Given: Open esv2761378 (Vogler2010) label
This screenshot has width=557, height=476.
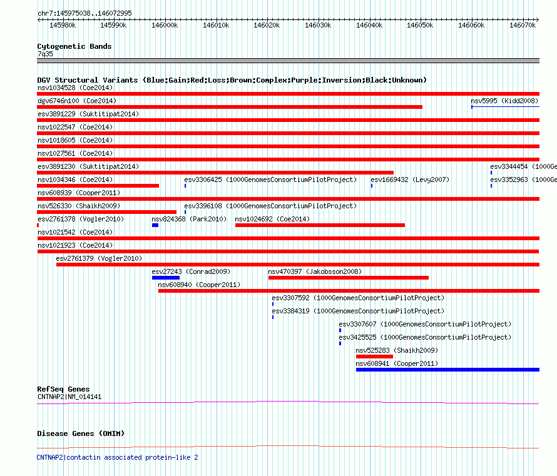Looking at the screenshot, I should click(x=81, y=219).
